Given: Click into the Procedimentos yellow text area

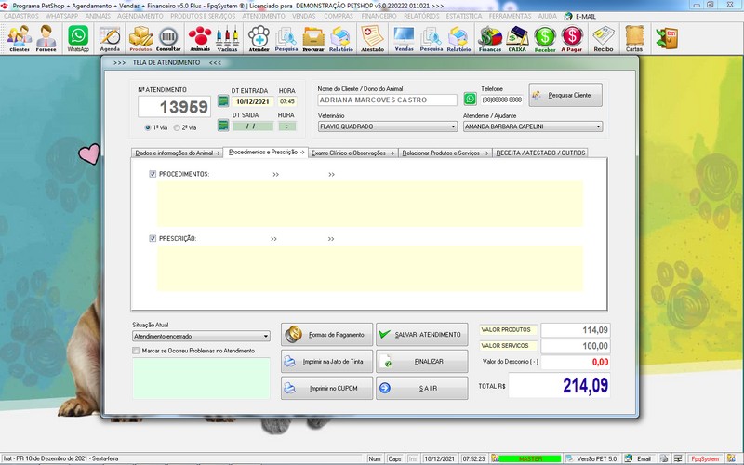Looking at the screenshot, I should 369,204.
